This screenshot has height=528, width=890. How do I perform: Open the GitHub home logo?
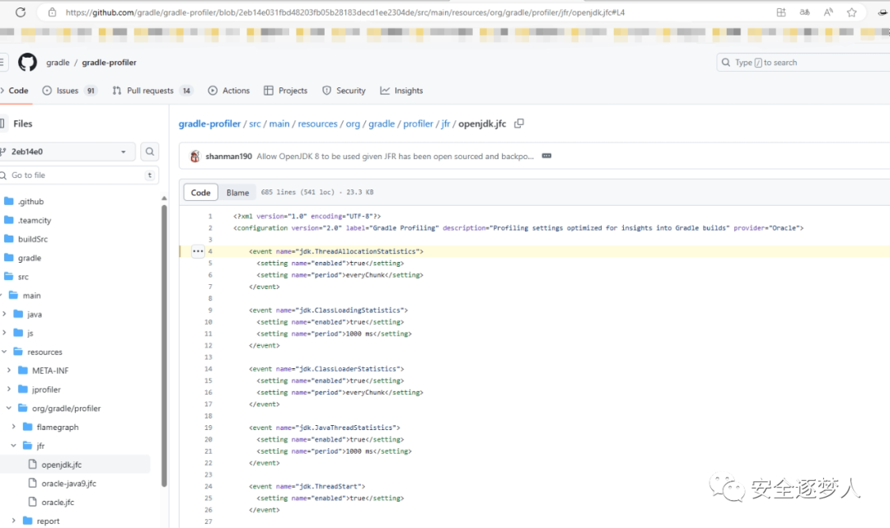(x=27, y=63)
